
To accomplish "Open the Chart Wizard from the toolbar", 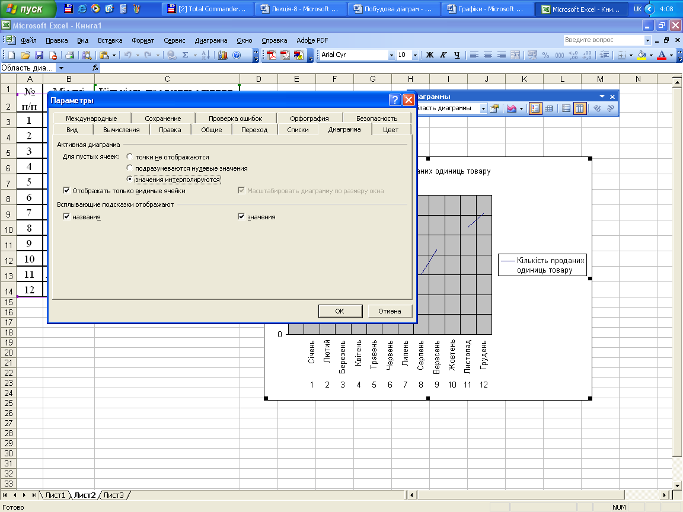I will (223, 55).
